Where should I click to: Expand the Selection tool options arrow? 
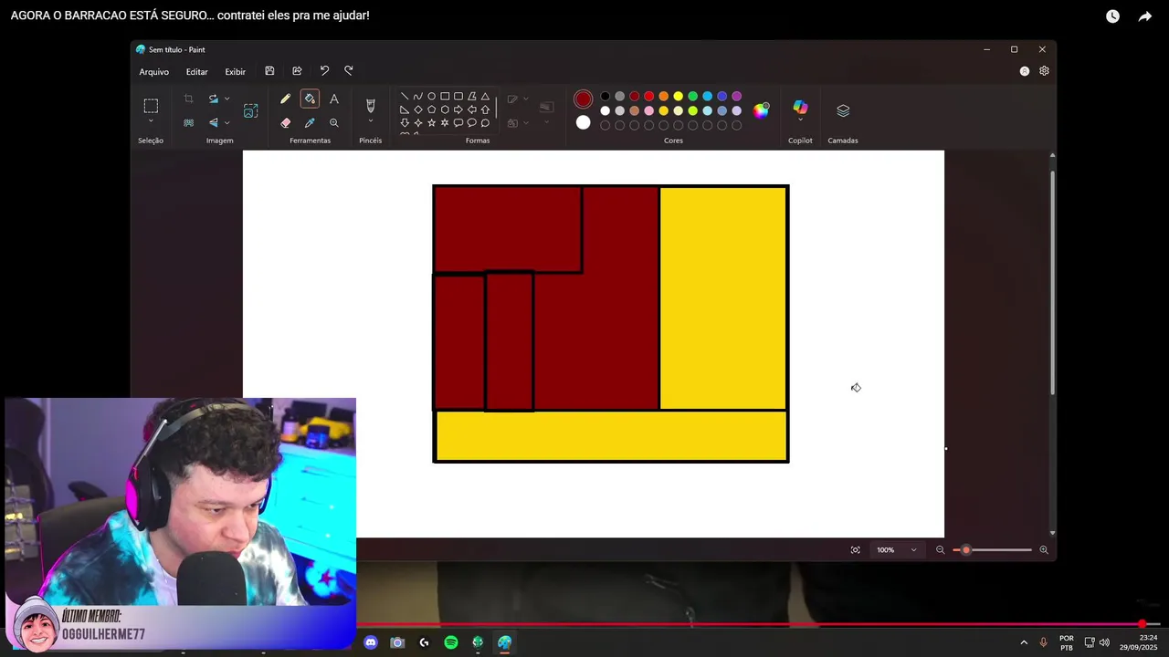coord(151,122)
